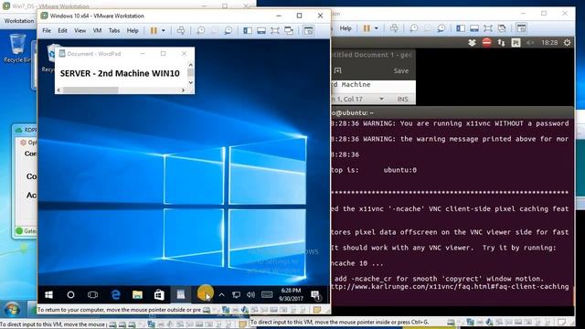Open Task View on Windows 10 taskbar
Viewport: 585px width, 329px height.
(92, 295)
